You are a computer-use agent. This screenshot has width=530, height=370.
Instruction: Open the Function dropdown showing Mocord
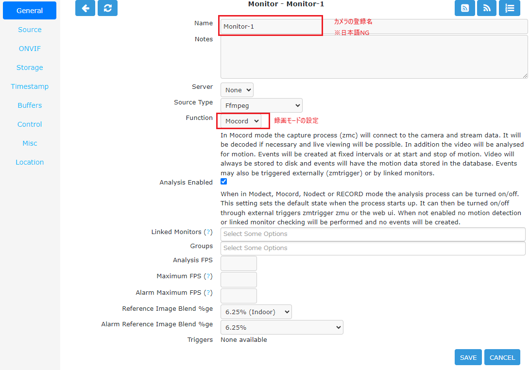tap(241, 121)
